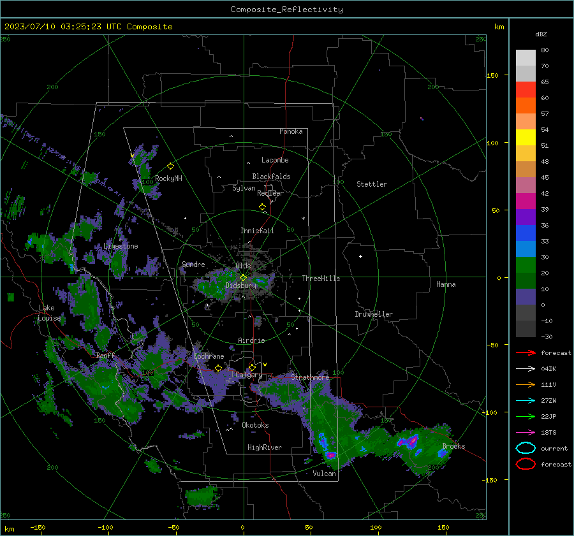574x536 pixels.
Task: Click the white 04DK arrow icon
Action: coord(526,369)
